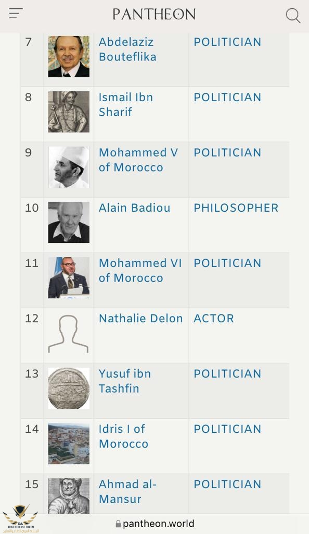Click the ACTOR occupation link

214,319
